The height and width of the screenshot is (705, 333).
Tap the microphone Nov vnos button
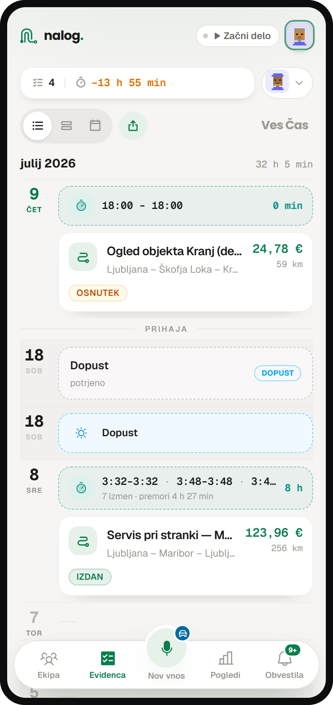point(166,648)
